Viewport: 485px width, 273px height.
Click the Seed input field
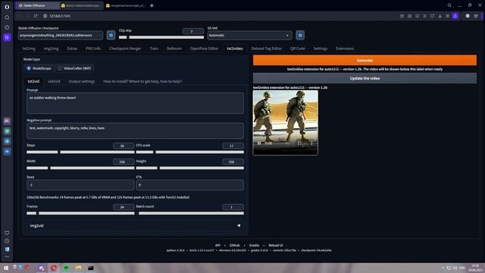click(x=80, y=185)
